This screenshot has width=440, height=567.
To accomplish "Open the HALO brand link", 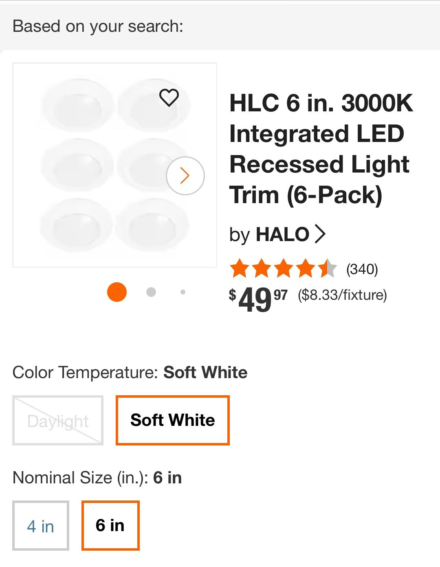I will [282, 235].
